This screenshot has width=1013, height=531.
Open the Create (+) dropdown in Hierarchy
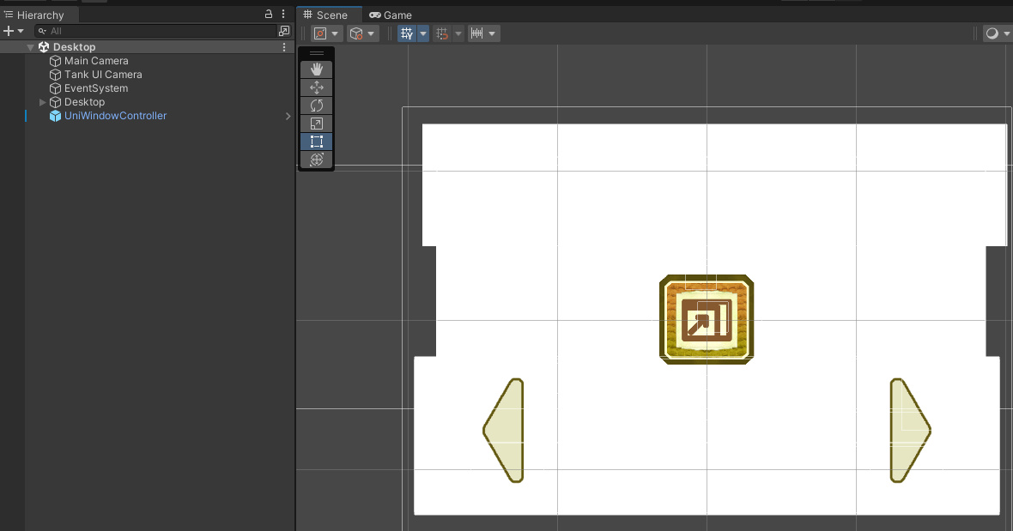[x=13, y=31]
